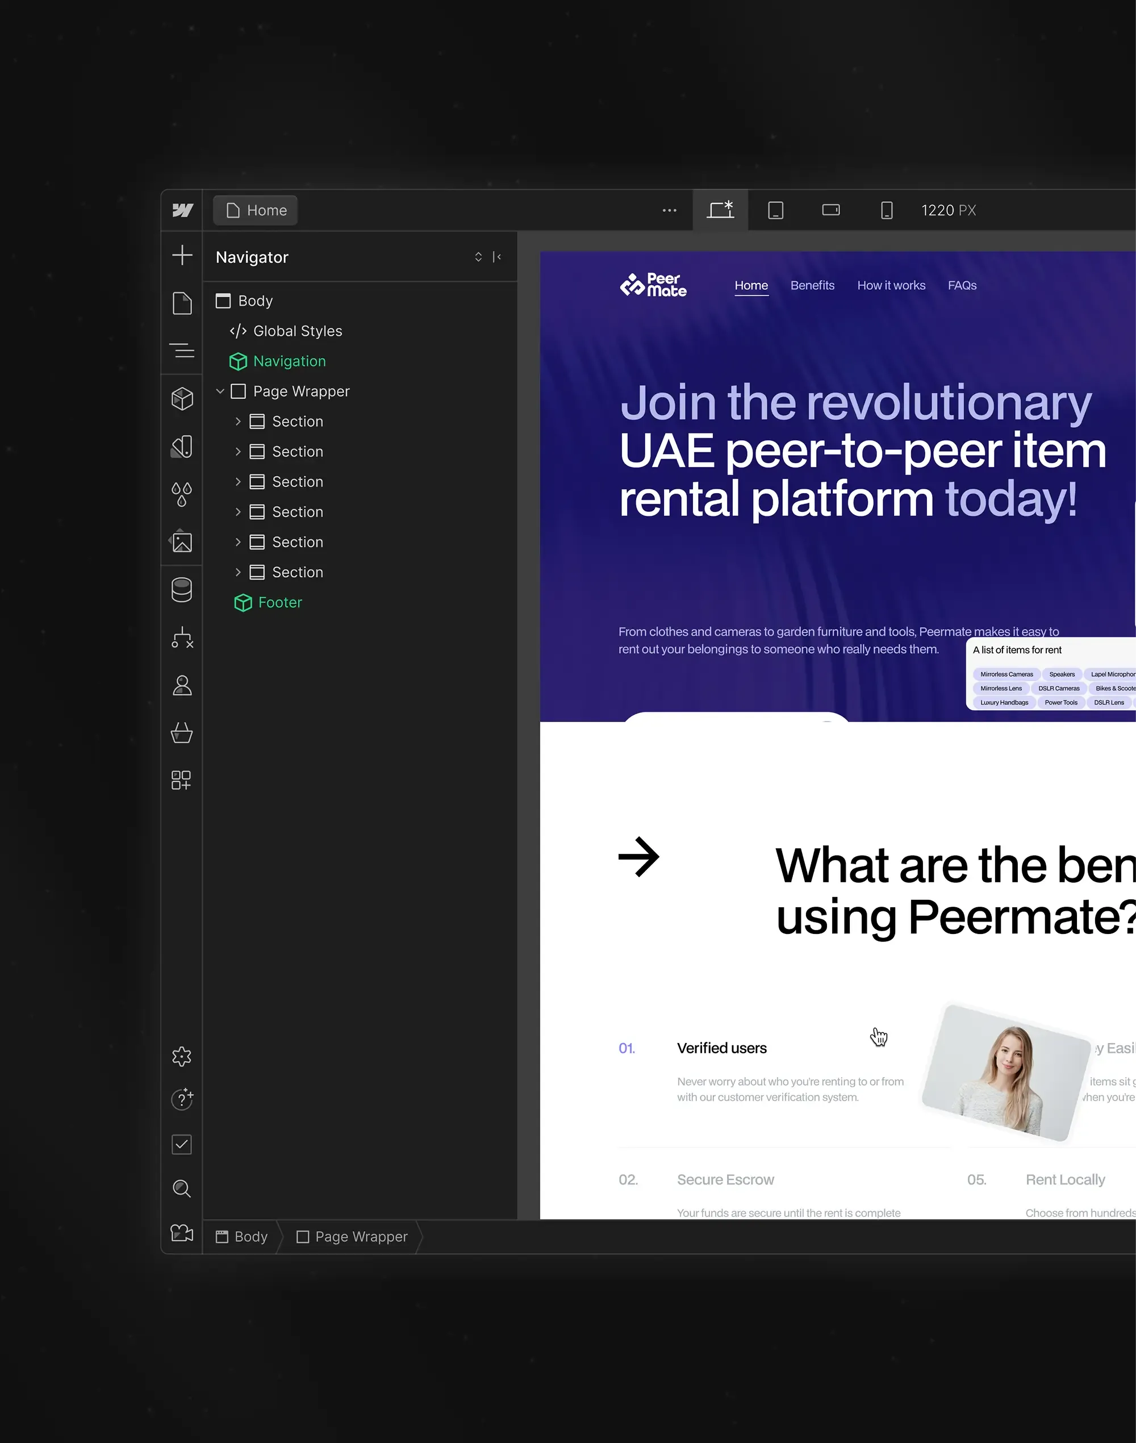This screenshot has height=1443, width=1136.
Task: Open the CMS database panel
Action: (182, 590)
